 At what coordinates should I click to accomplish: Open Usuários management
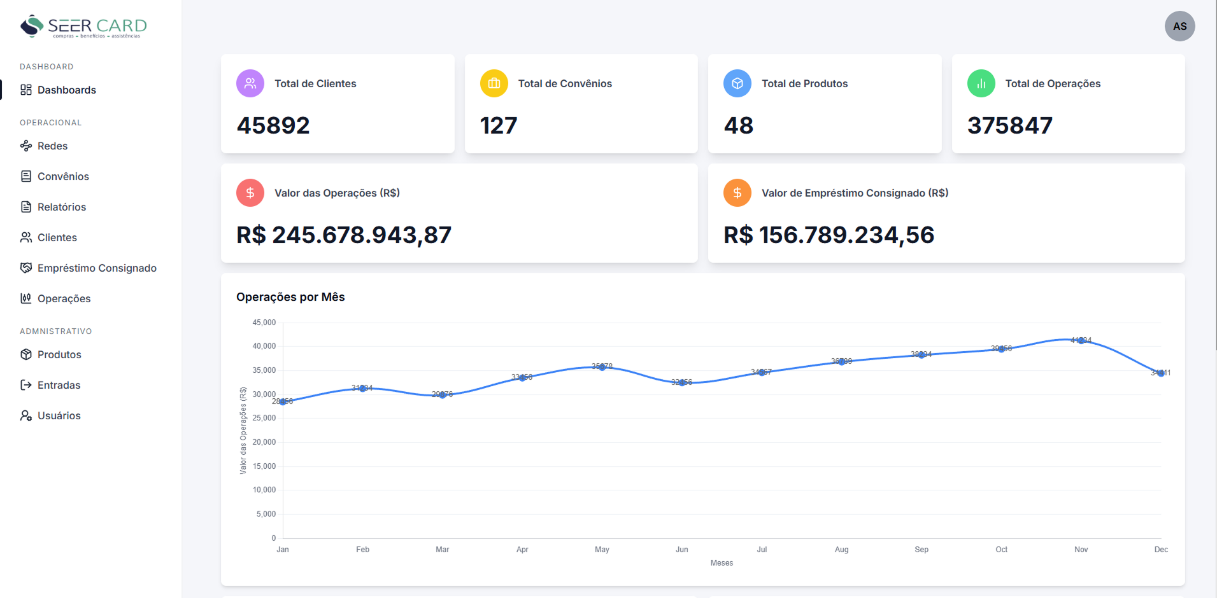point(59,415)
